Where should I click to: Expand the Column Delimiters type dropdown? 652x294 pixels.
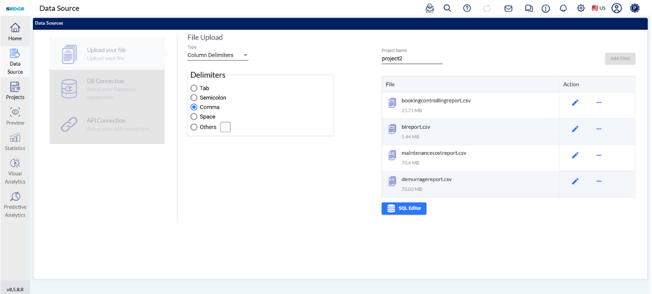click(218, 55)
